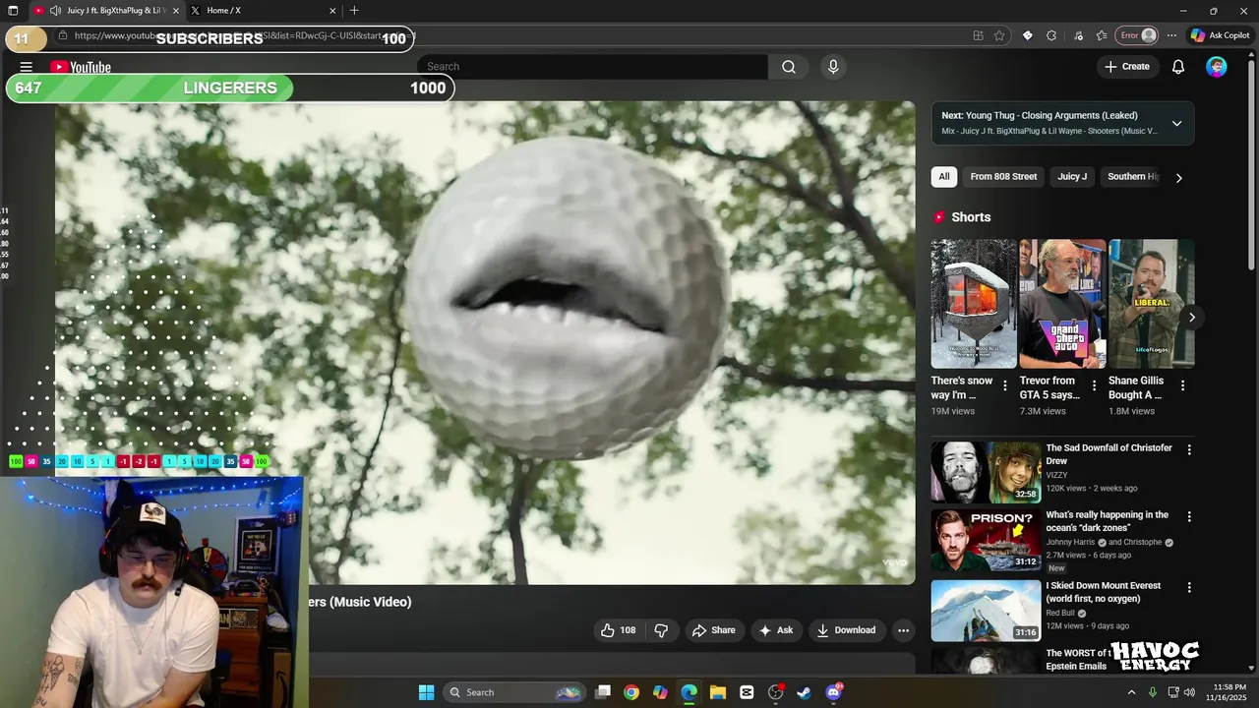
Task: Download the video
Action: click(846, 630)
